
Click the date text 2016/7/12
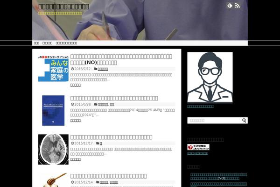[82, 69]
